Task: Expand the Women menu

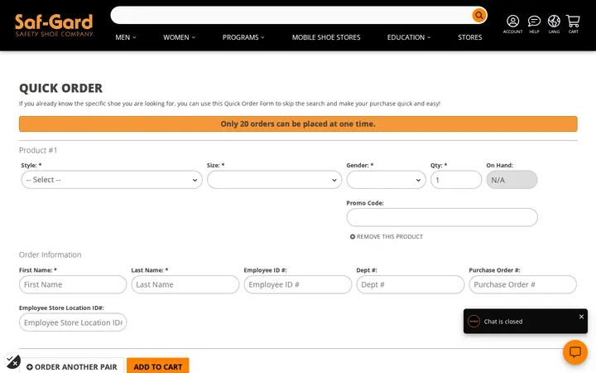Action: tap(179, 37)
